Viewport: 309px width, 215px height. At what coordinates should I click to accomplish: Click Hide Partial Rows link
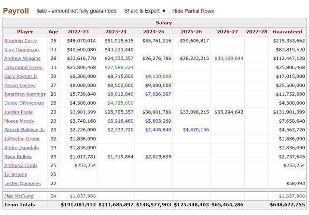pyautogui.click(x=193, y=11)
